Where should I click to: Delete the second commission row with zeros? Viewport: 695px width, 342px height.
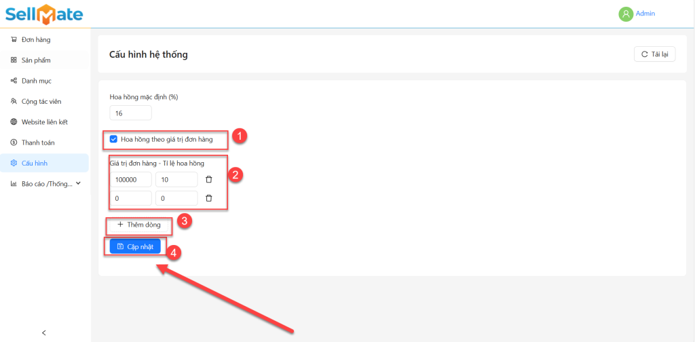209,198
